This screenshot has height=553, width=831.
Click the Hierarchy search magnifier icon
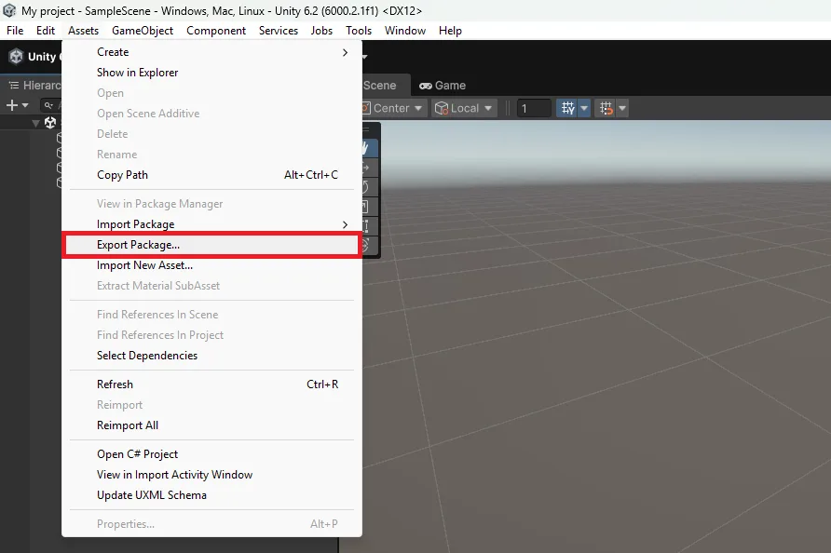coord(48,106)
